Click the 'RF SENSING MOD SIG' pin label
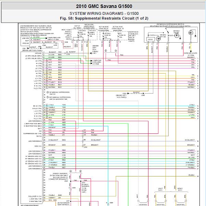This screenshot has width=206, height=206. tap(34, 159)
